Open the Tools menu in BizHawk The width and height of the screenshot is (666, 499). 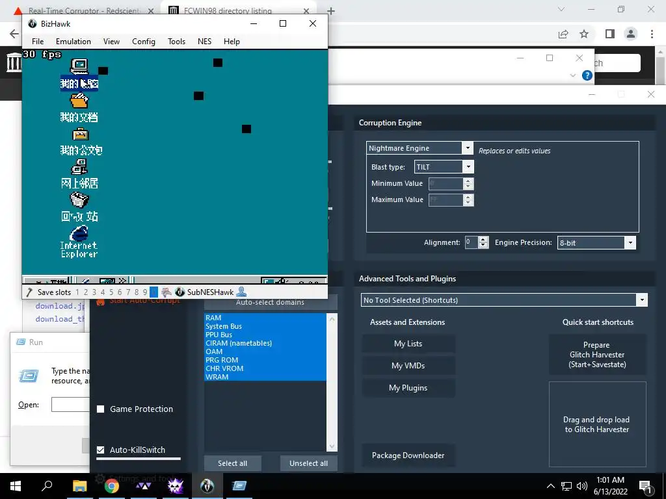[x=177, y=41]
